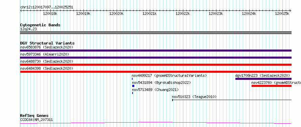Click the DGV Structural Variants track title
This screenshot has width=301, height=127.
47,43
